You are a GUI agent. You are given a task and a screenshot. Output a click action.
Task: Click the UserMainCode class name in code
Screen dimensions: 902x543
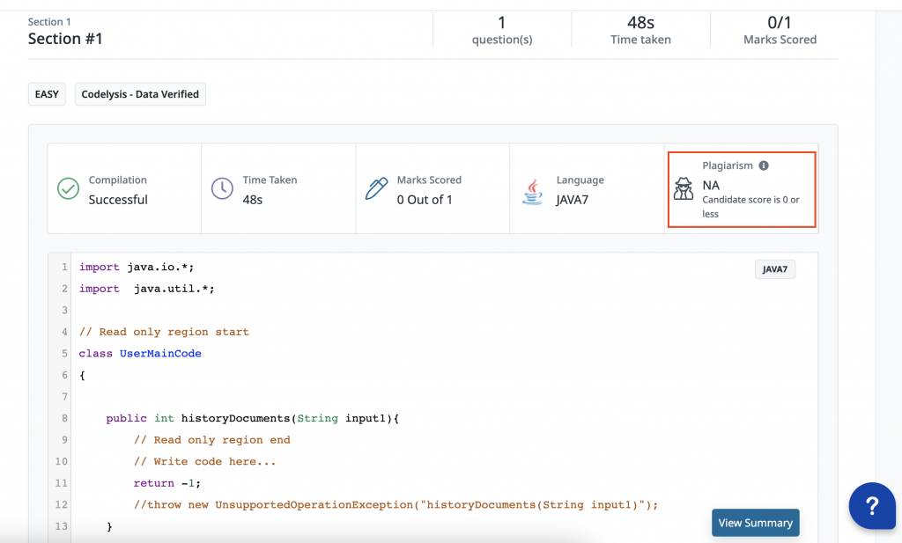[x=160, y=353]
